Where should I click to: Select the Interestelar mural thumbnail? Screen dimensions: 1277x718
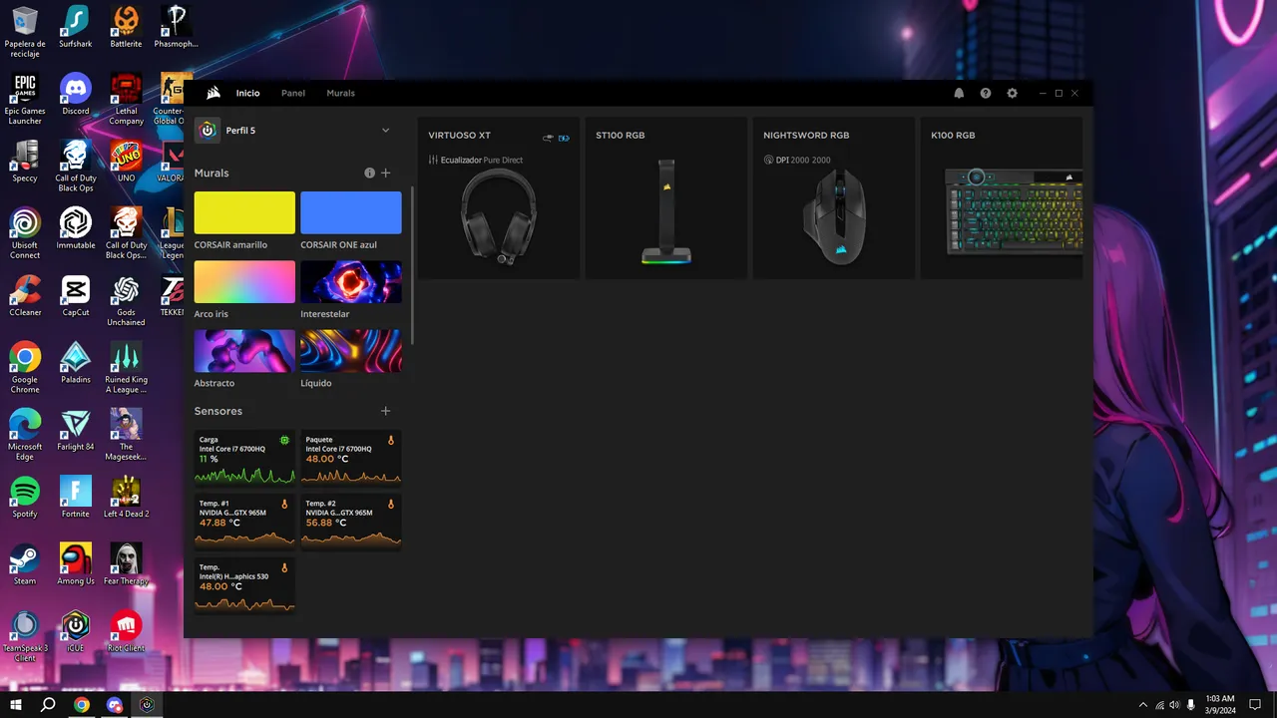tap(351, 282)
